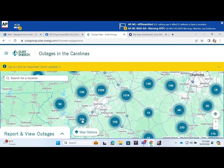Close the AP news banner
224x168 pixels.
coord(222,23)
